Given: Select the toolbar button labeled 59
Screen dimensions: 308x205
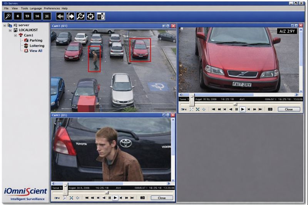Looking at the screenshot, I should pyautogui.click(x=27, y=16).
